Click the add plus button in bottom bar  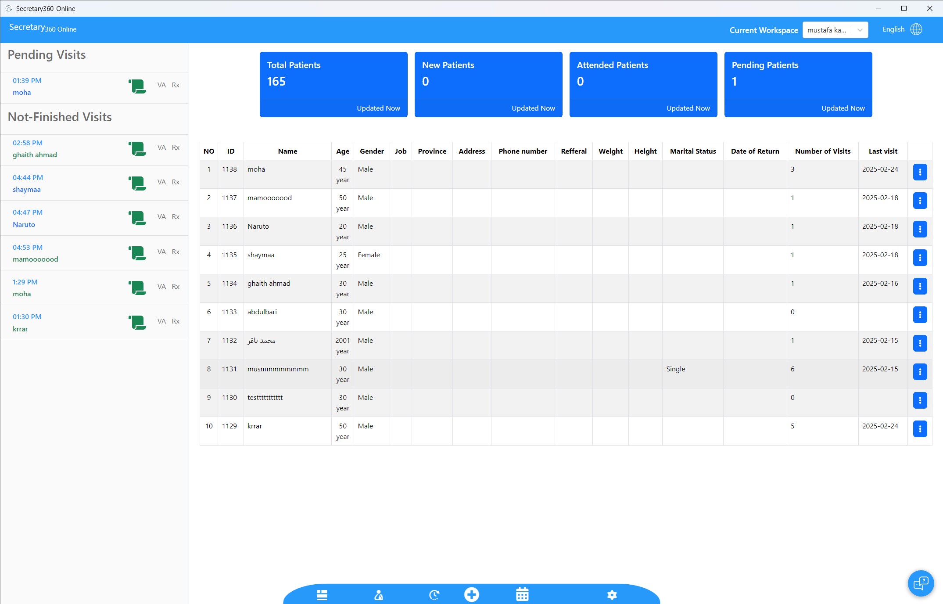pos(472,594)
